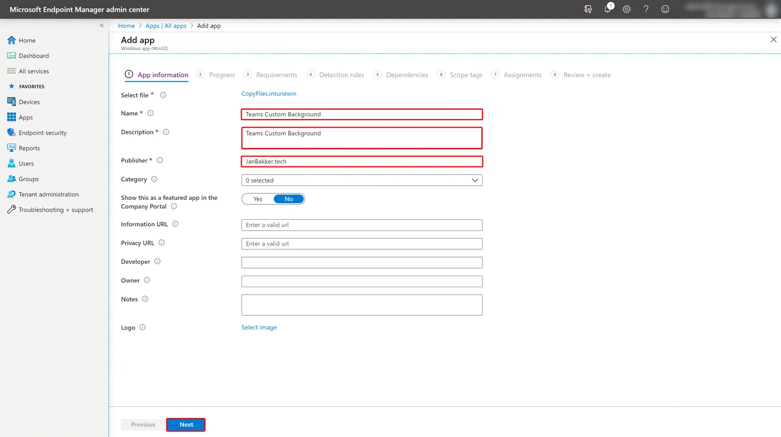Open the directory and subscription filter icon
Screen dimensions: 781x437
[588, 9]
